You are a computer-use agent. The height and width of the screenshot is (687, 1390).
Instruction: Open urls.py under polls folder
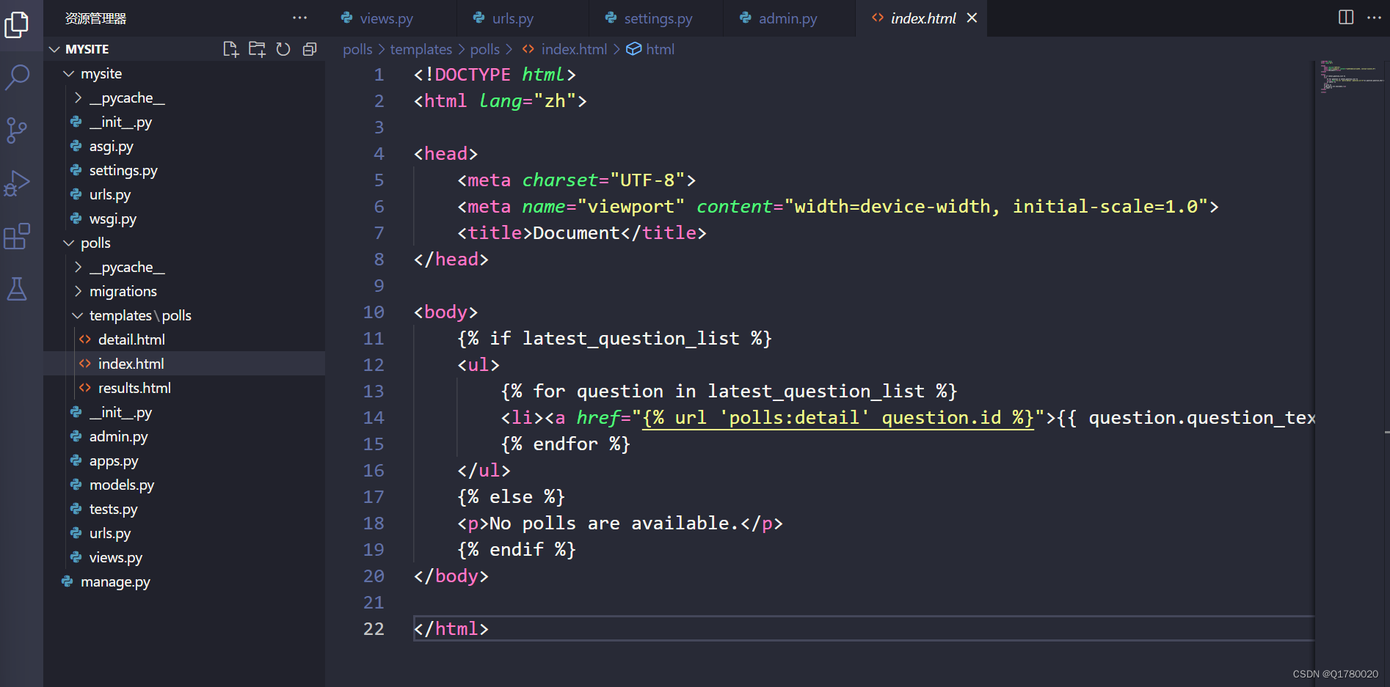coord(184,533)
